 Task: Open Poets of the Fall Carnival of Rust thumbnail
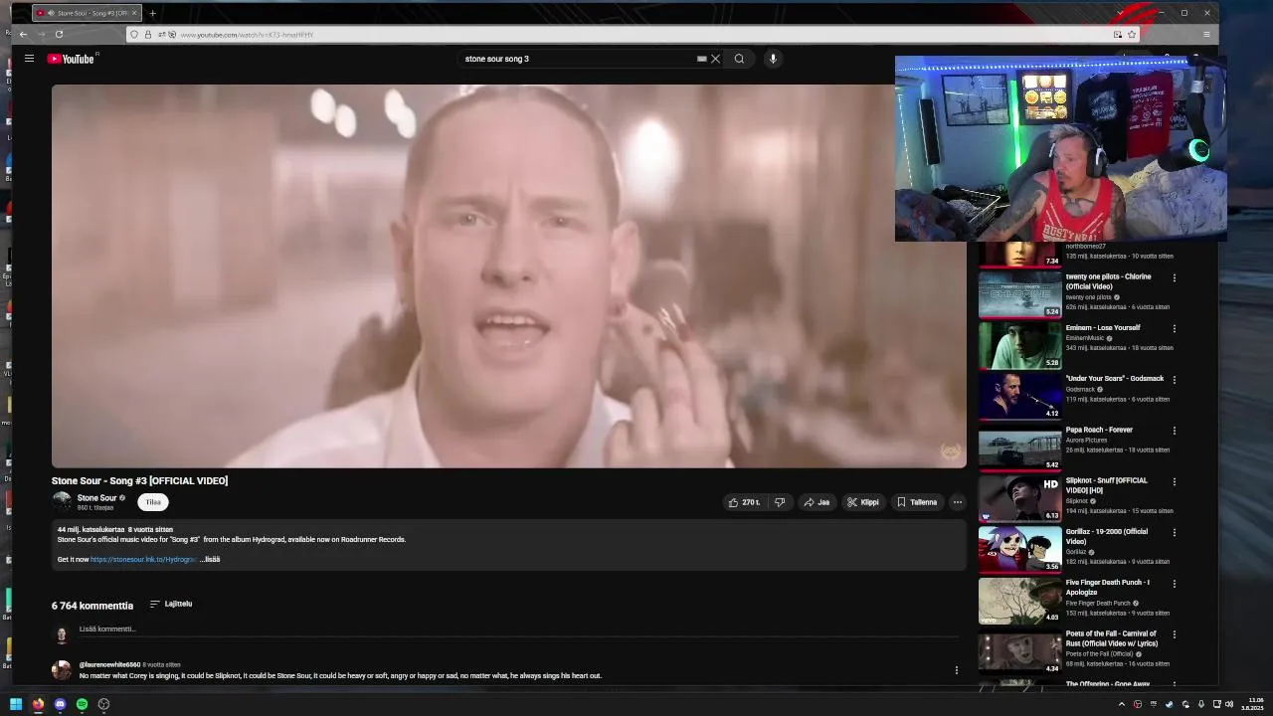pyautogui.click(x=1019, y=651)
